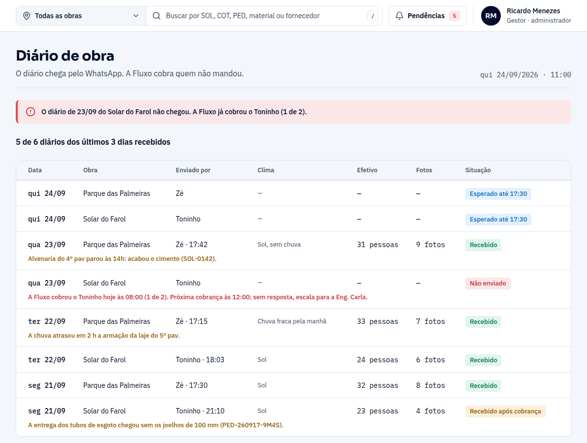Sort by the Situação column header

pyautogui.click(x=478, y=170)
